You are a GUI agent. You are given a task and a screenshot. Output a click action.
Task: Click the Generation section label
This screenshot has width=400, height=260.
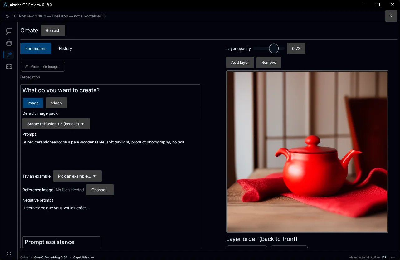coord(30,77)
